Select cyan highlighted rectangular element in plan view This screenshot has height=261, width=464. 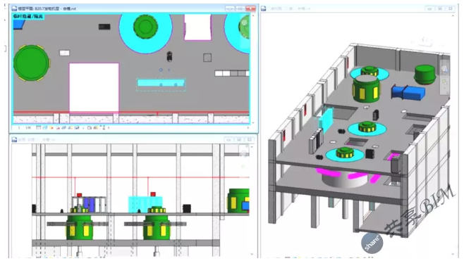coord(161,83)
